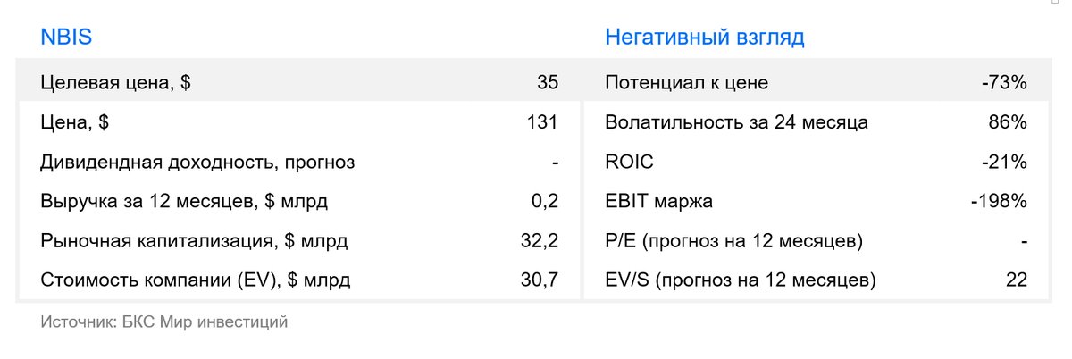Click the EBIT маржа value -198%
The width and height of the screenshot is (1072, 359).
[x=999, y=201]
